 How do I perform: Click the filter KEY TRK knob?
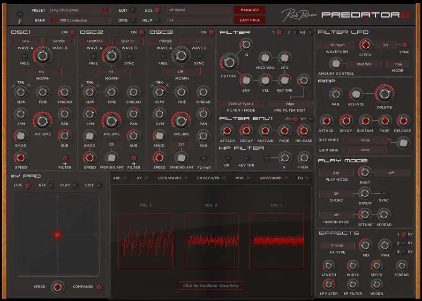[x=284, y=80]
